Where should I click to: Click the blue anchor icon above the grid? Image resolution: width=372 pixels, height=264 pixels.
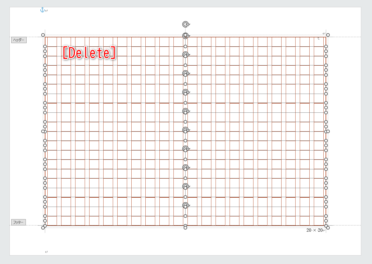click(42, 10)
